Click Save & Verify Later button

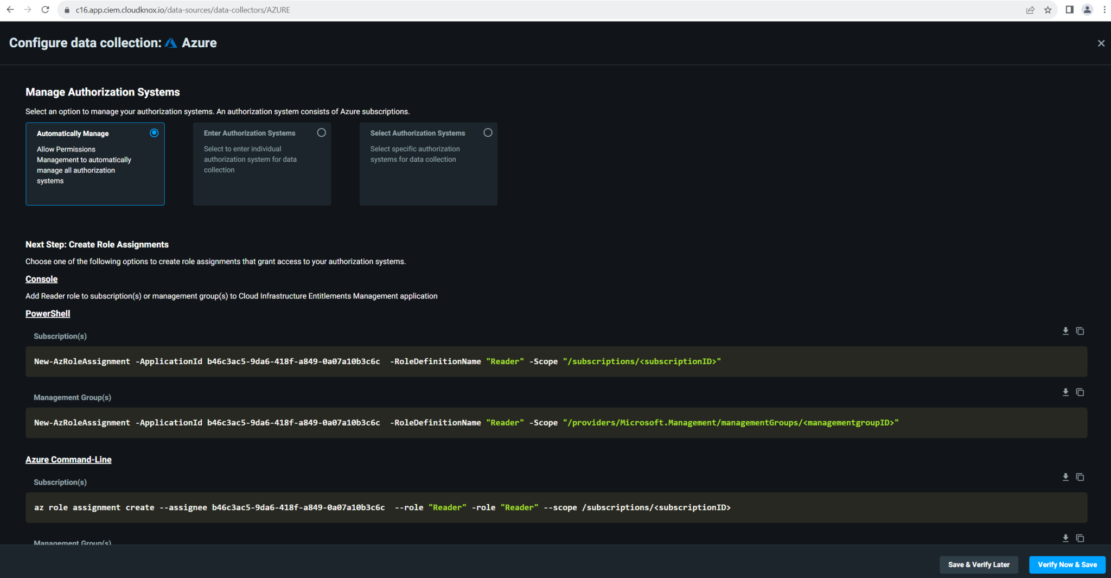click(978, 564)
